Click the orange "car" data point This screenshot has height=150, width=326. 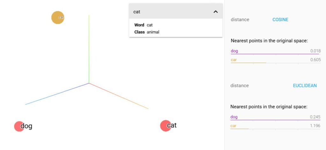tap(58, 17)
